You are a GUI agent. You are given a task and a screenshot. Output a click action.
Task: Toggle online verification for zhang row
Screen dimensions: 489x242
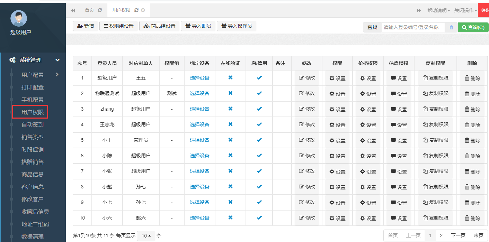point(230,109)
